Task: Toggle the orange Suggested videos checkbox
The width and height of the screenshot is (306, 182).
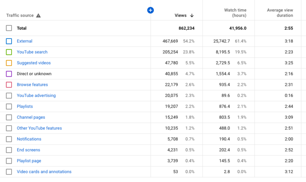Action: (x=9, y=63)
